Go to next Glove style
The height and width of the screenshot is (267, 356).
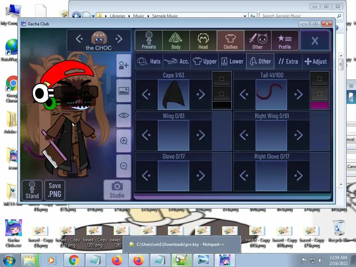pos(201,176)
